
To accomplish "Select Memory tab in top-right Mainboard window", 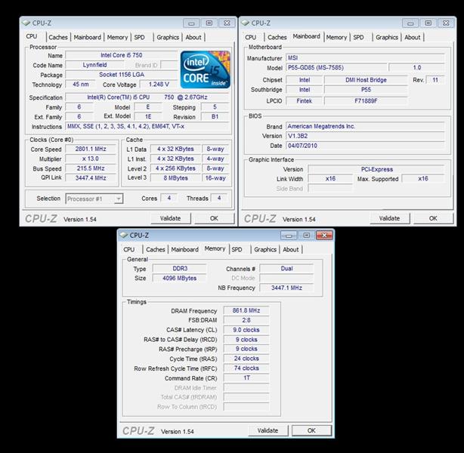I will pos(336,37).
